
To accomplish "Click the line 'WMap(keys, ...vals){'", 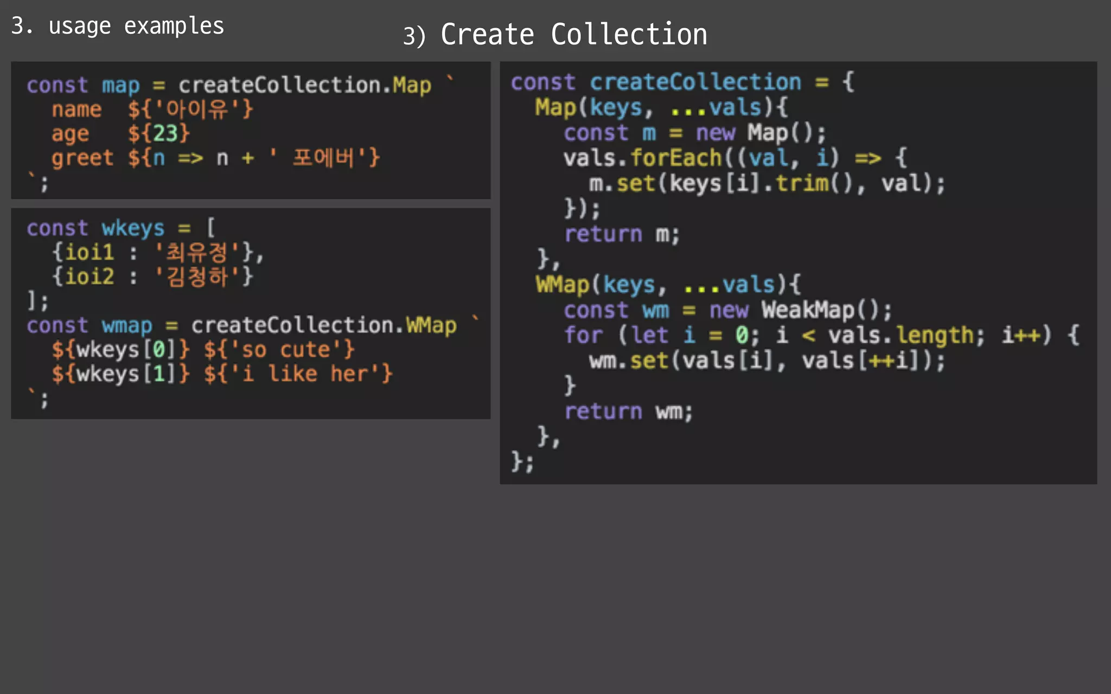I will click(668, 285).
